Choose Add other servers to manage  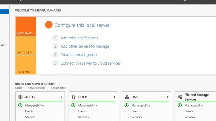(x=85, y=46)
